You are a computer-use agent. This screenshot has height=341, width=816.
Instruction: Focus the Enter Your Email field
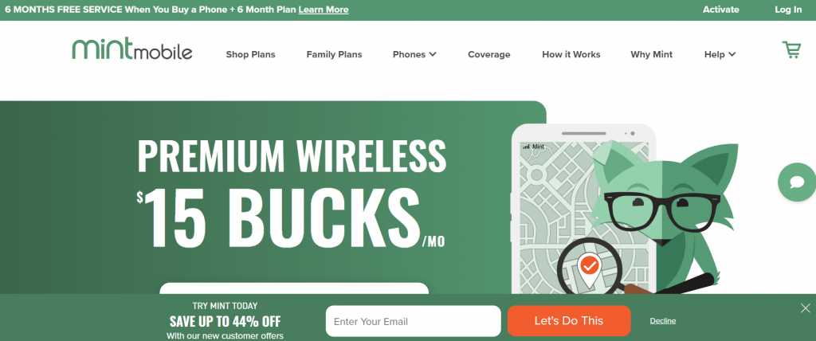click(414, 321)
